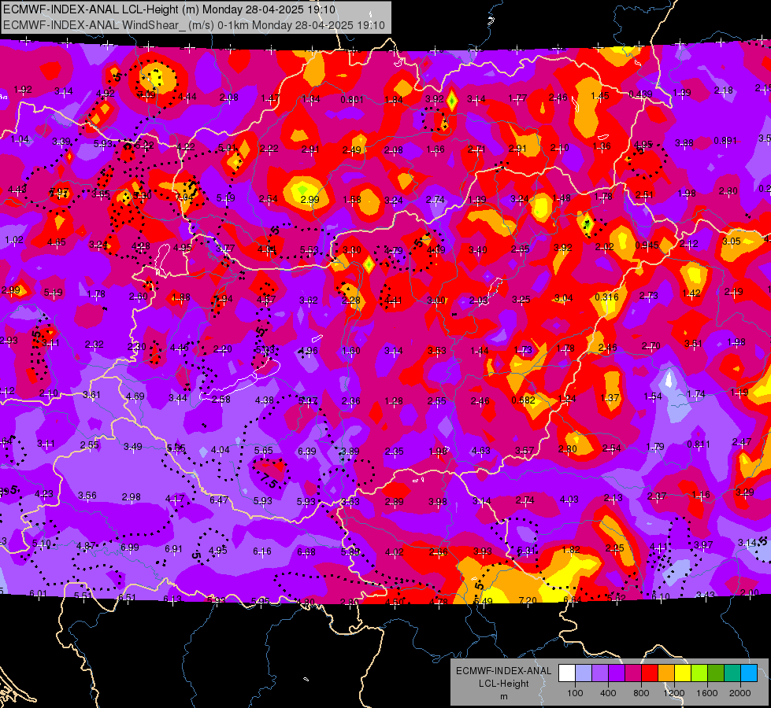Screen dimensions: 771x708
Task: Click the legend label 800
Action: point(641,693)
